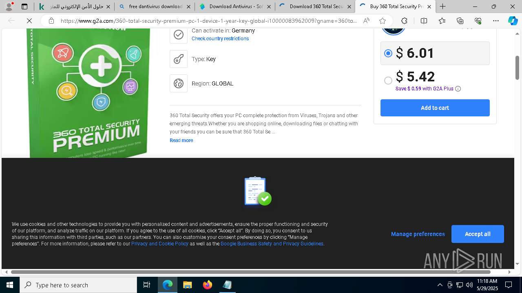522x293 pixels.
Task: Open a new browser tab
Action: pos(442,7)
